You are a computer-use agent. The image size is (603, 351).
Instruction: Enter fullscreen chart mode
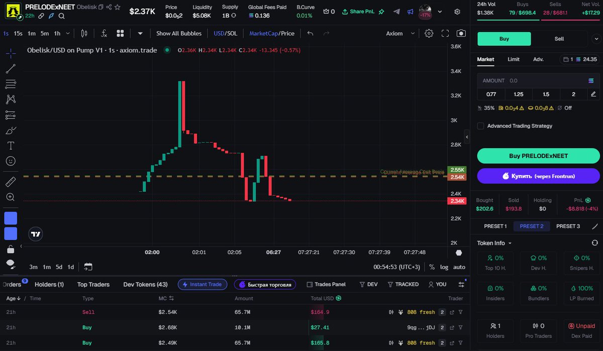[445, 34]
